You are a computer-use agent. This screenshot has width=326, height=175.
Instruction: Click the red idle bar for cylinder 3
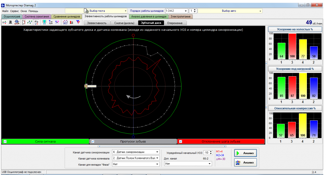tap(292, 46)
